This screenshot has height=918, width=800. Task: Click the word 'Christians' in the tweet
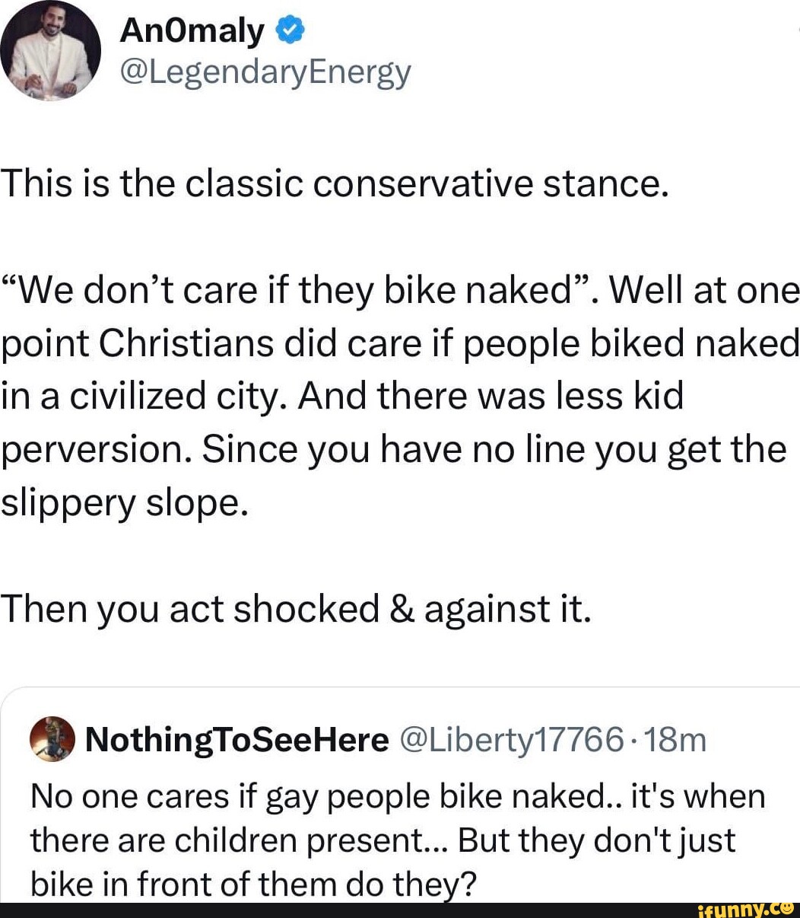click(x=186, y=344)
